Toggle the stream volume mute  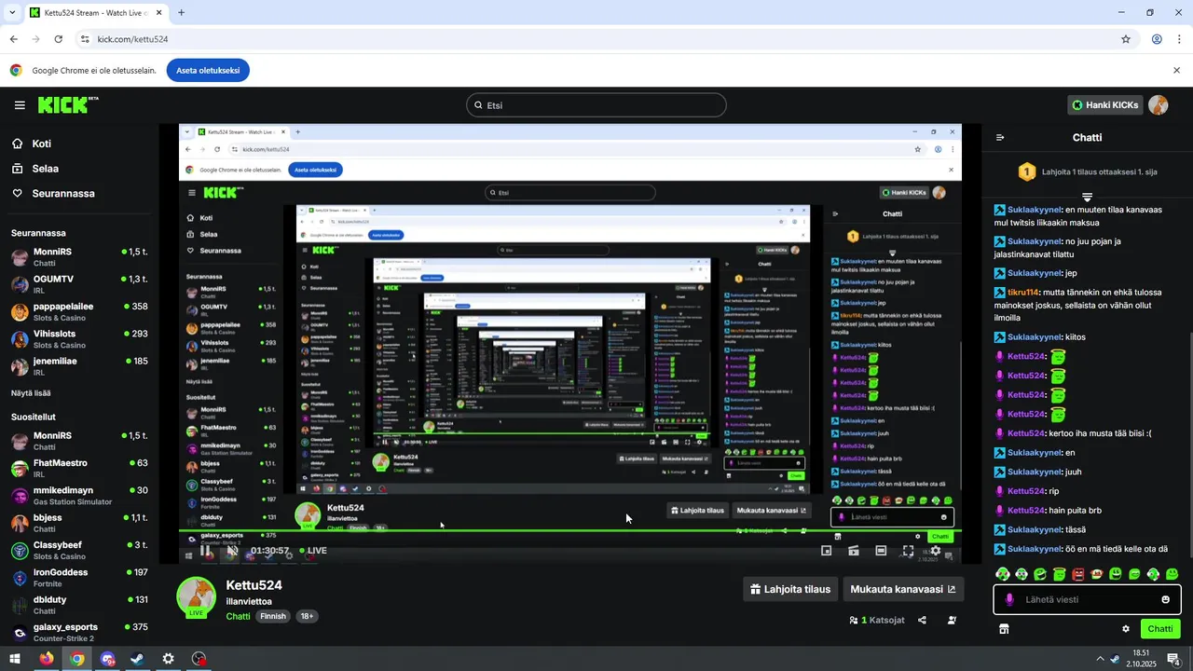pos(232,551)
